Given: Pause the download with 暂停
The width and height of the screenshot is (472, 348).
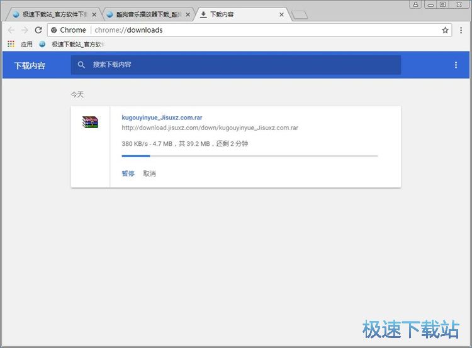Looking at the screenshot, I should point(128,173).
